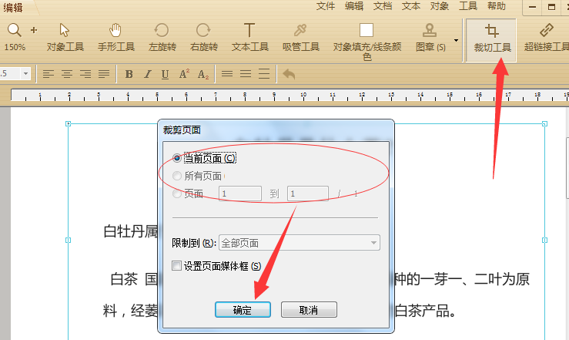Set tight line spacing
The width and height of the screenshot is (569, 340).
(227, 74)
